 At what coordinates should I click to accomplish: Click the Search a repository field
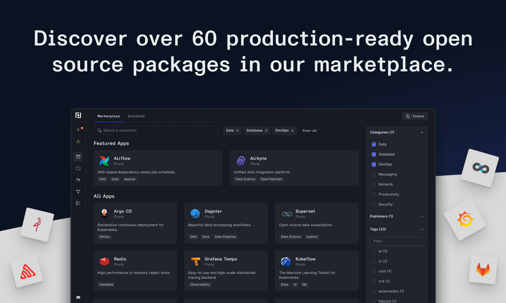point(155,130)
